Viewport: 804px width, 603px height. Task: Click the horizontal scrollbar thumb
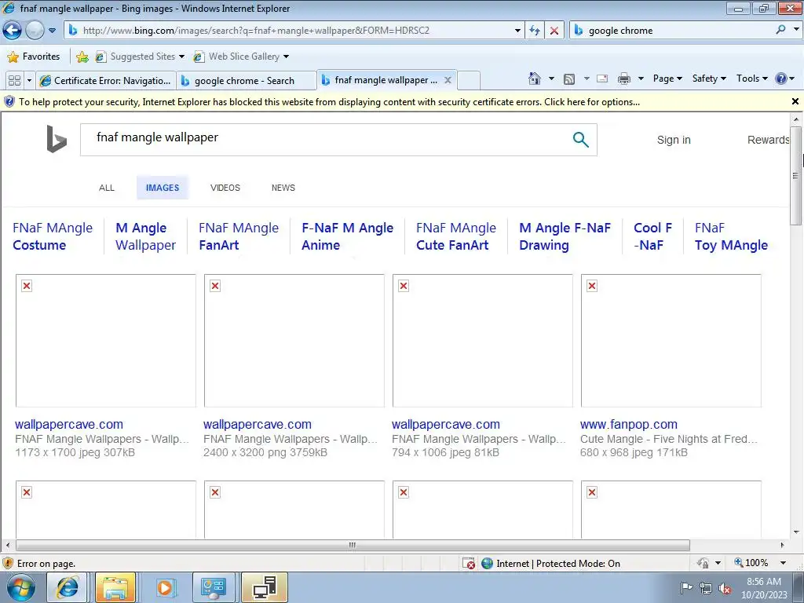tap(353, 545)
